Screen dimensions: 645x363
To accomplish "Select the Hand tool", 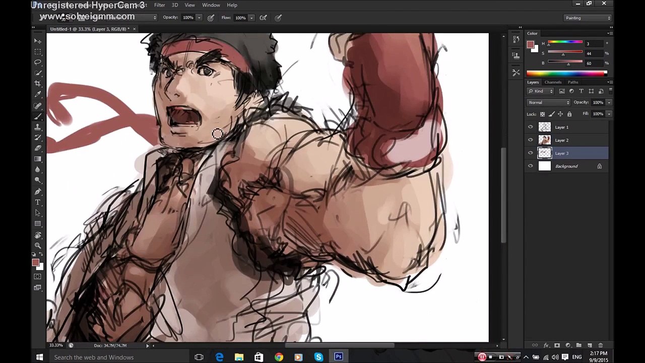I will (x=38, y=235).
